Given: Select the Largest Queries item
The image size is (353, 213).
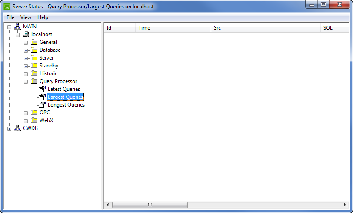Looking at the screenshot, I should click(x=65, y=97).
